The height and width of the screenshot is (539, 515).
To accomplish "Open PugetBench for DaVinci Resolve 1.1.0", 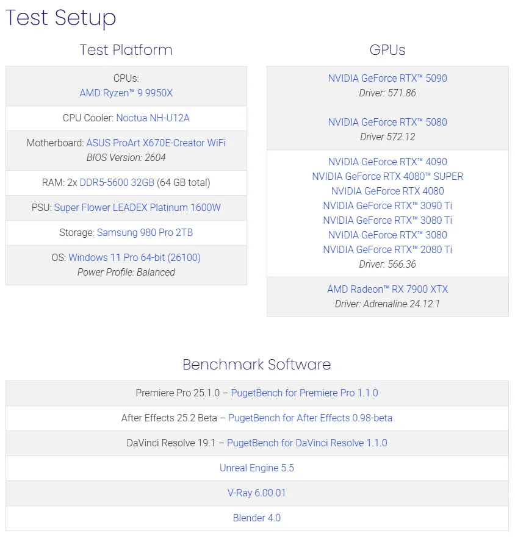I will pyautogui.click(x=307, y=443).
